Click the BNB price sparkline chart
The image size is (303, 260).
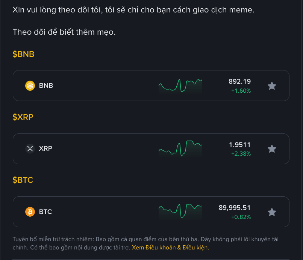(180, 86)
